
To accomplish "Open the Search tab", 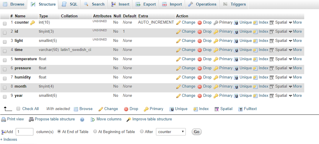I will click(94, 4).
